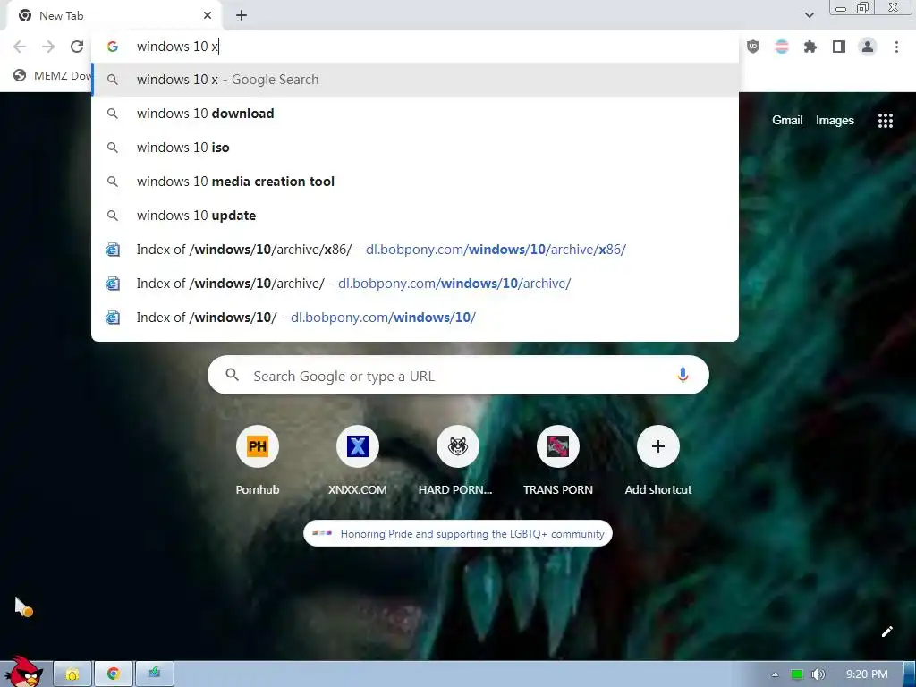This screenshot has width=916, height=687.
Task: Open a new tab with plus button
Action: coord(242,16)
